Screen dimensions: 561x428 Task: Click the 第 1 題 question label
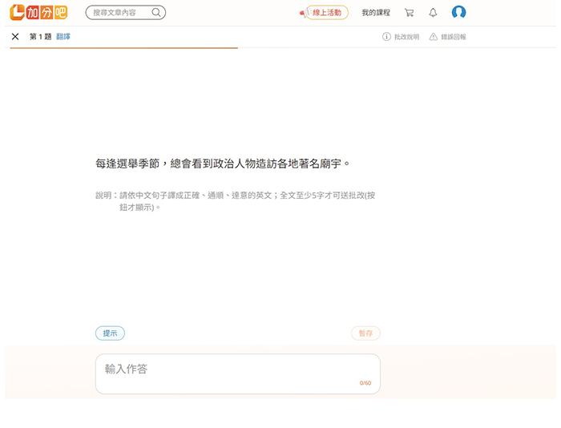coord(40,37)
